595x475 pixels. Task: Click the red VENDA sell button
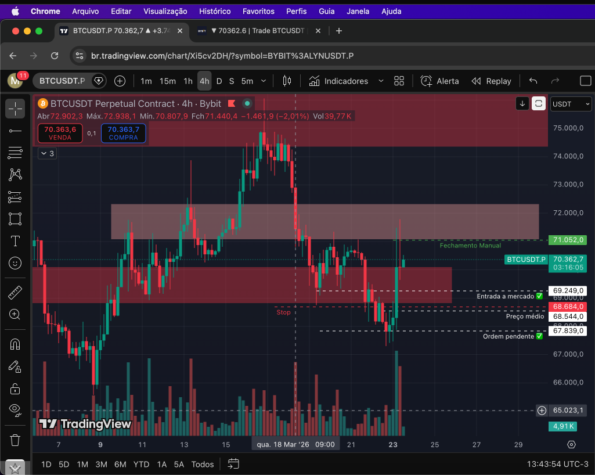pos(60,133)
